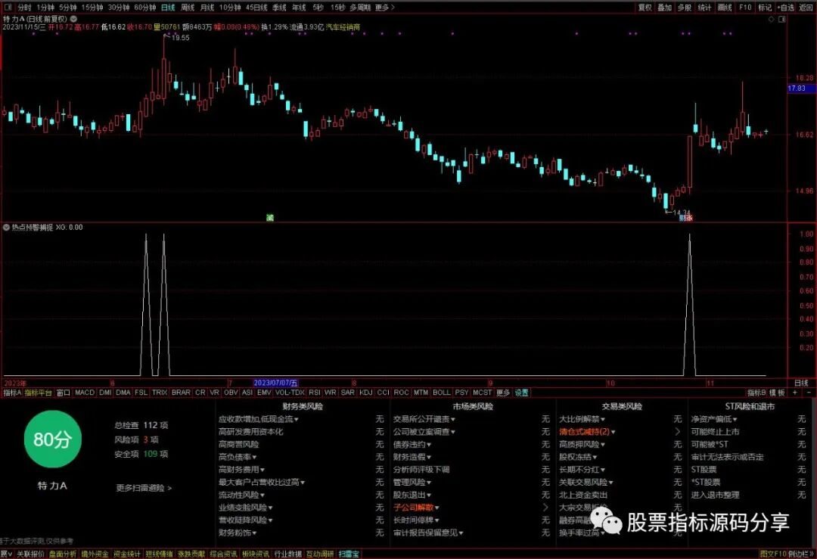Image resolution: width=817 pixels, height=559 pixels.
Task: Click the 返回 button
Action: point(806,8)
